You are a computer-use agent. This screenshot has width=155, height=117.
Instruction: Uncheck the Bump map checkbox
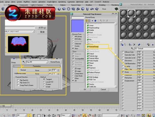[x=123, y=72]
